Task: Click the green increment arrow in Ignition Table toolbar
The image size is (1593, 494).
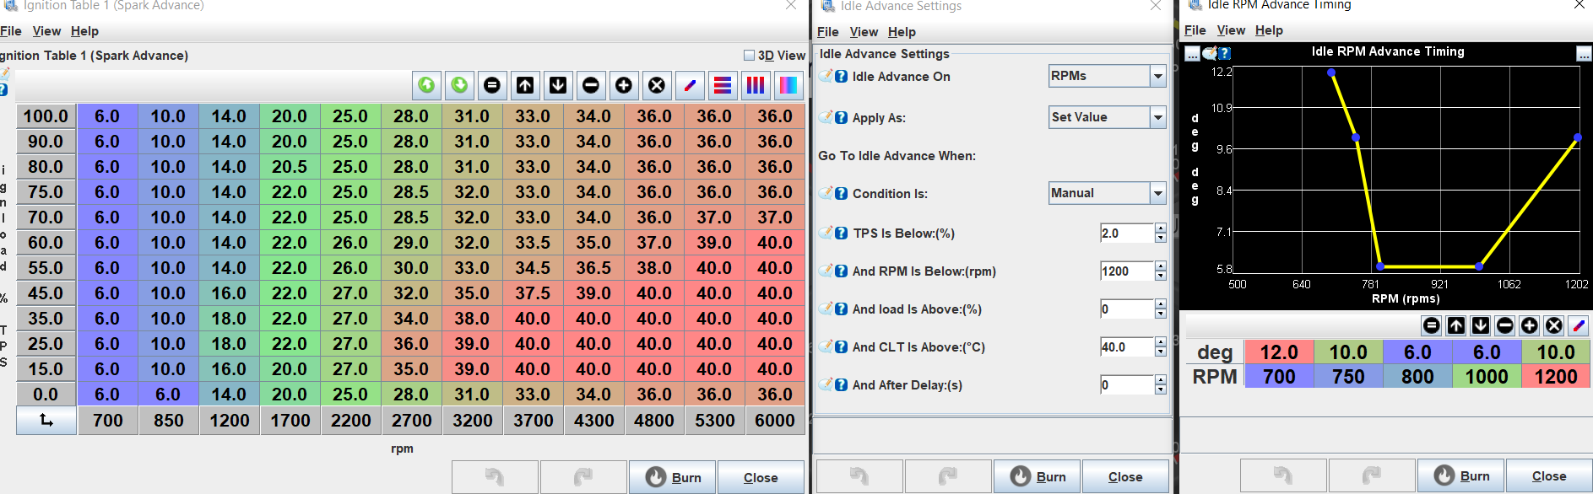Action: [427, 85]
